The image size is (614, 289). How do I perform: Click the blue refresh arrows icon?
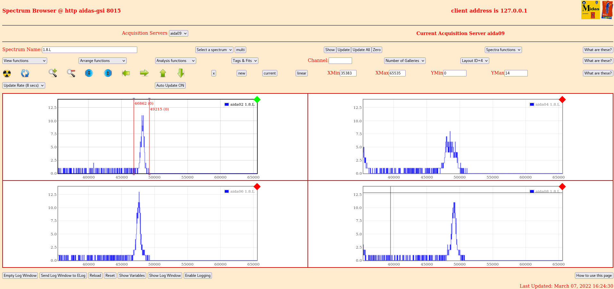(x=25, y=73)
